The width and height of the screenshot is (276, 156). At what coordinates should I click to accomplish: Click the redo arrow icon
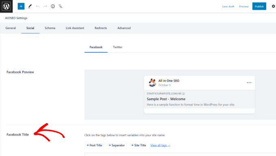click(45, 6)
